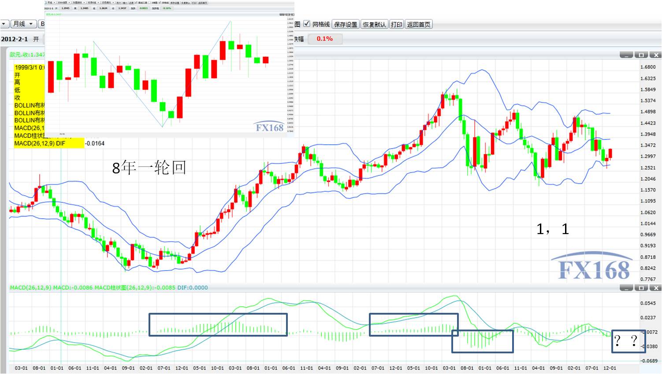Toggle 画线工具 checkbox in the small inset chart

[137, 3]
